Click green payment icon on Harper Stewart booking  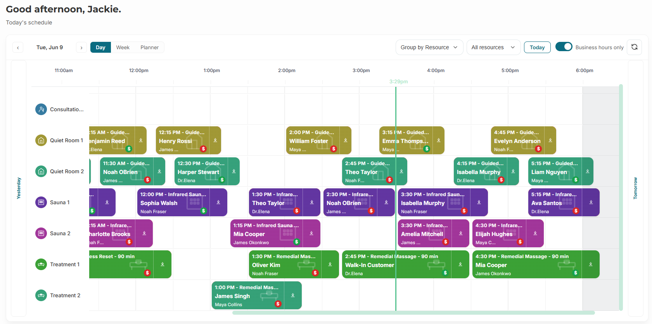click(222, 180)
